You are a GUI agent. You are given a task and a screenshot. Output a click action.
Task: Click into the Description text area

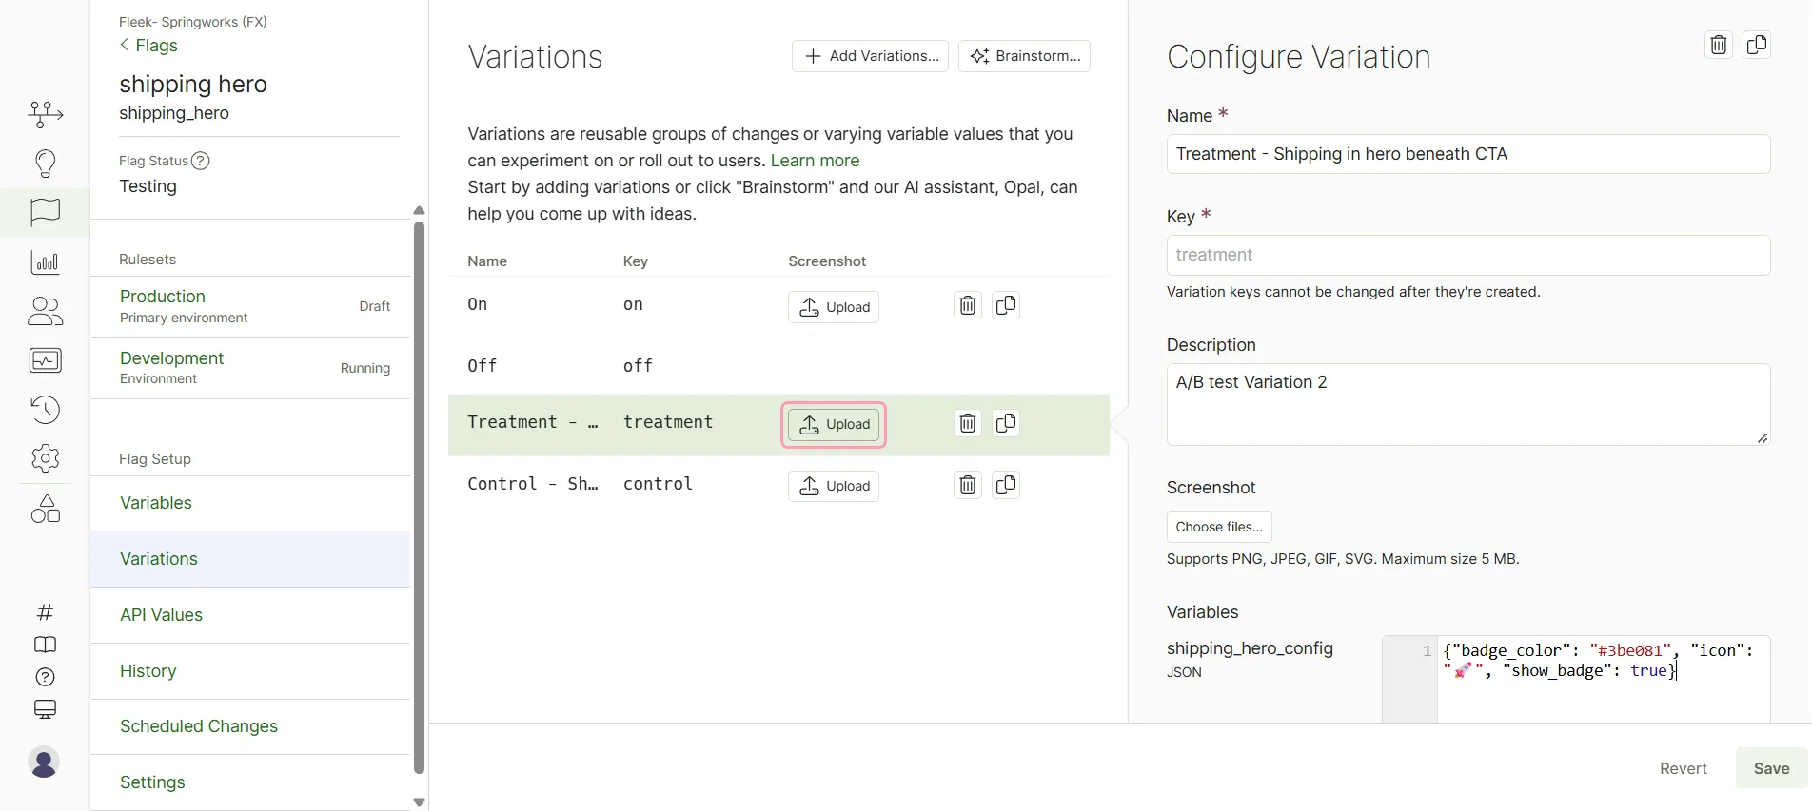pyautogui.click(x=1468, y=404)
